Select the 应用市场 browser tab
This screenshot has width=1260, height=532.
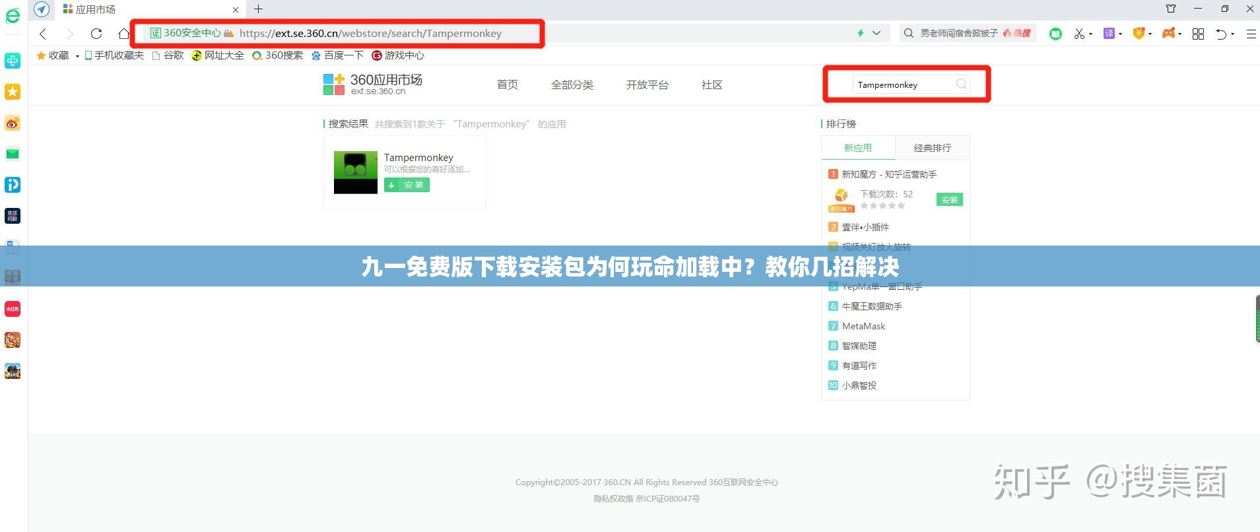click(x=150, y=9)
